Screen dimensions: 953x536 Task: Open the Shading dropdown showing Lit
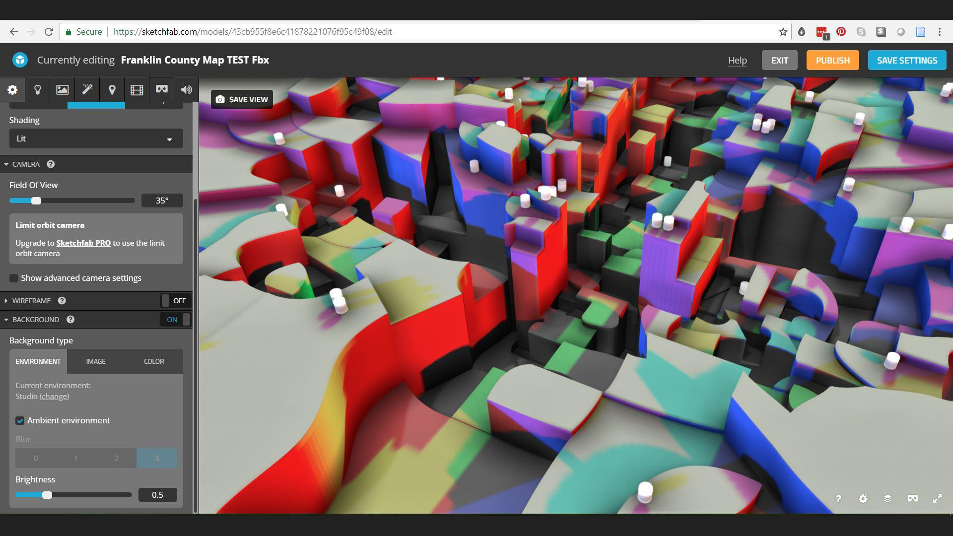coord(96,138)
